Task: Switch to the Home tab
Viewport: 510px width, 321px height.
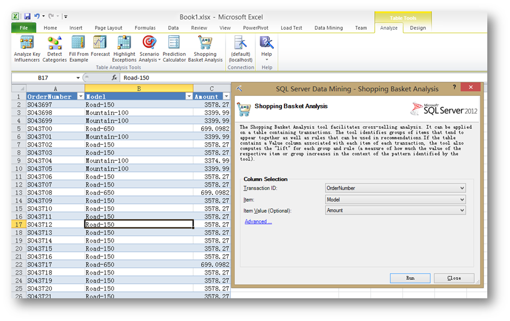Action: [x=50, y=28]
